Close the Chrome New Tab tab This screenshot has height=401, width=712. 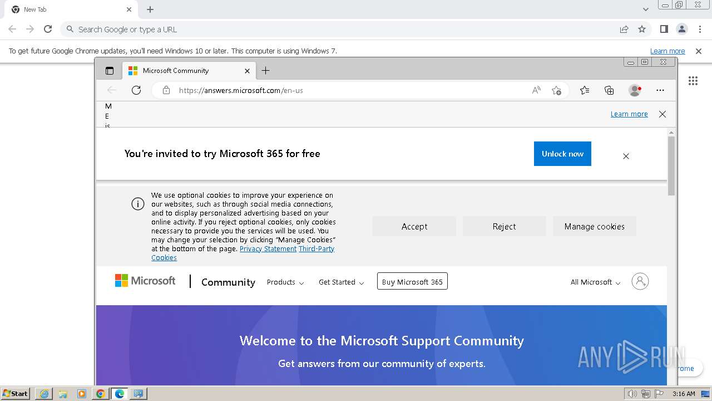[x=129, y=9]
